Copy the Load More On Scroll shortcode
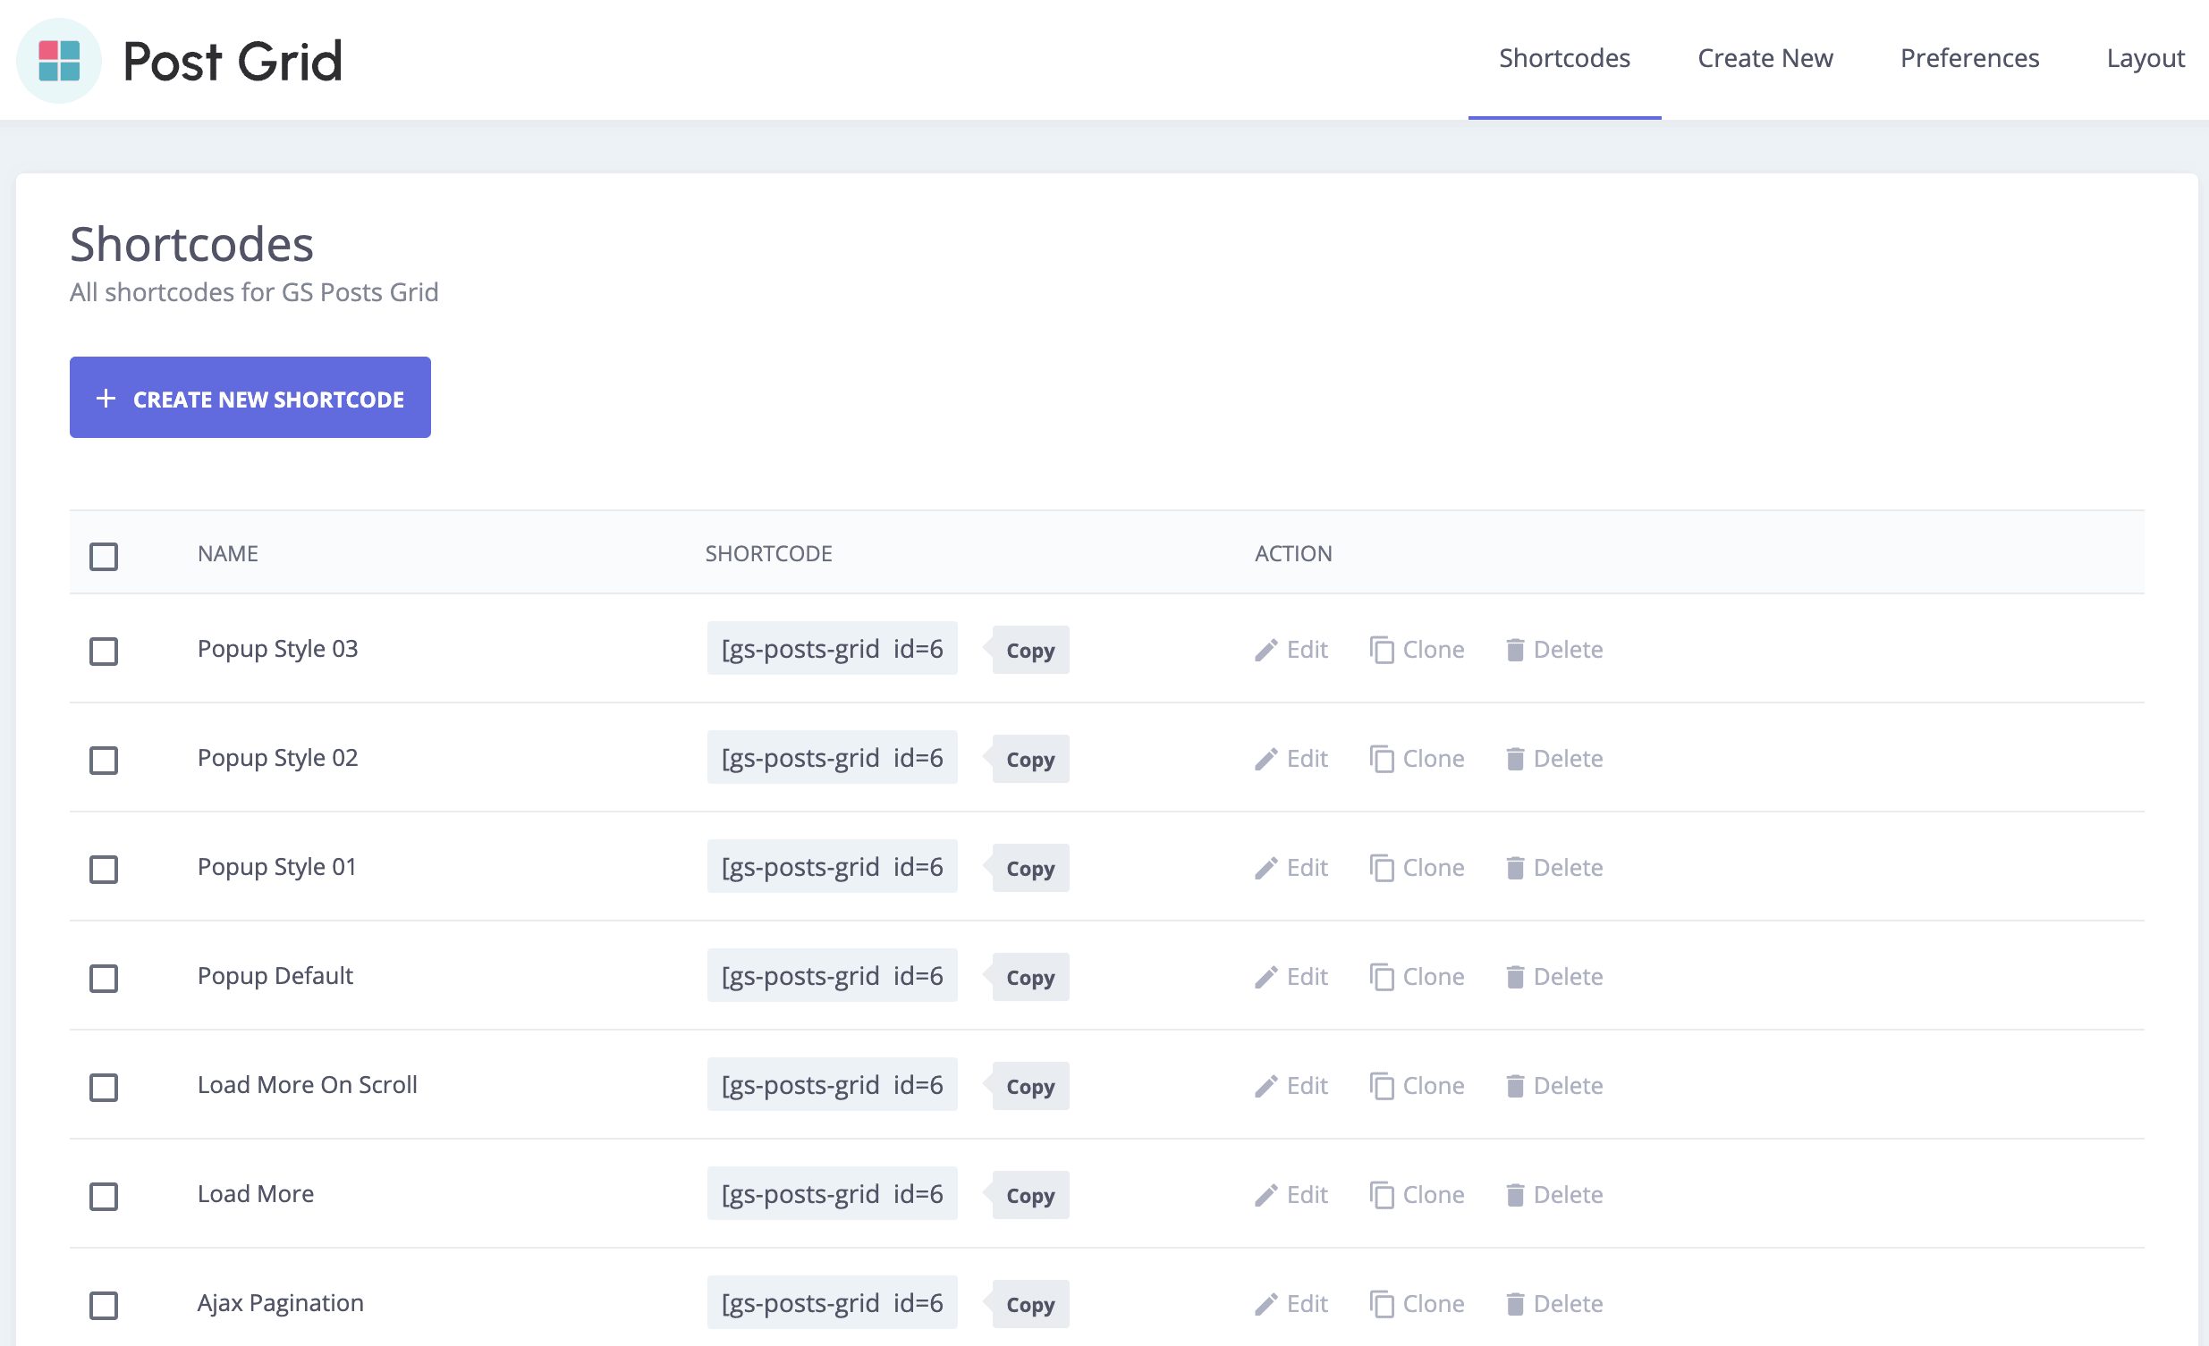 pos(1030,1087)
